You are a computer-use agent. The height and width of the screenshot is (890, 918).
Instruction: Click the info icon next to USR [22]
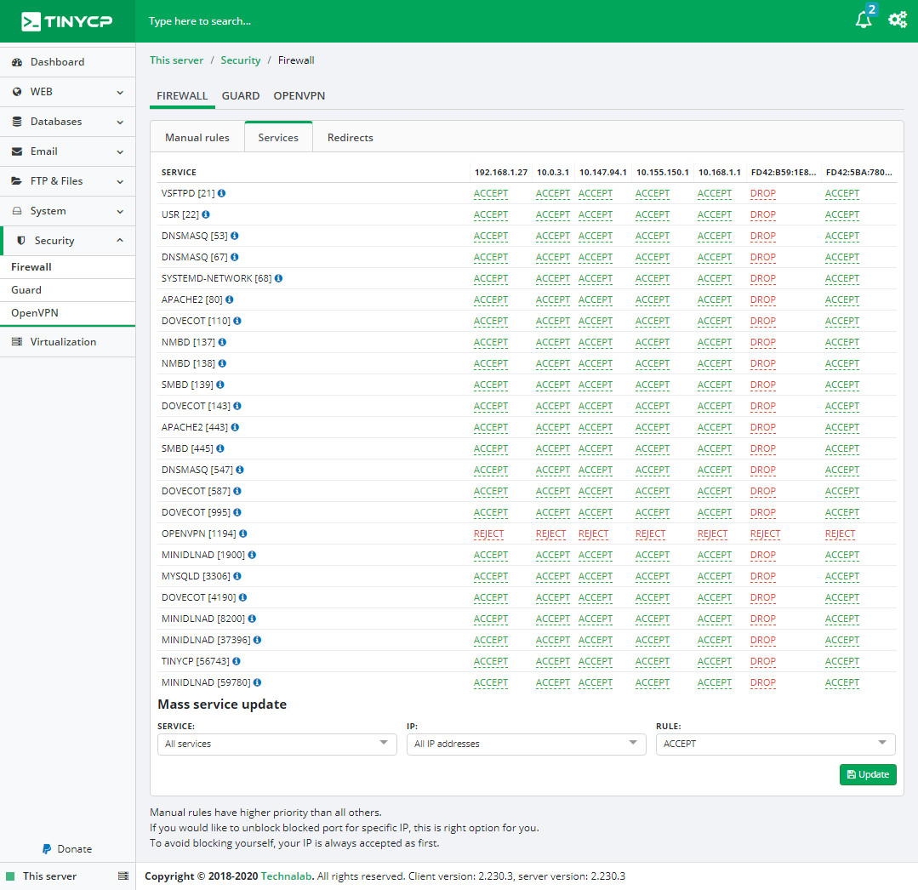tap(206, 214)
